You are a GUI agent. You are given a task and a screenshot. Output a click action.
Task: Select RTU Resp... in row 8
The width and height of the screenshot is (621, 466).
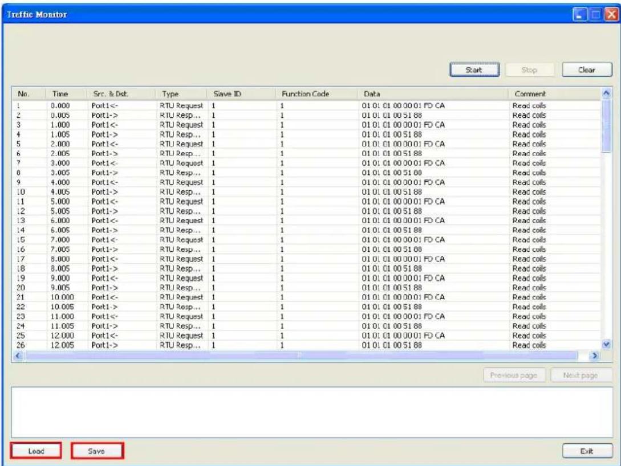pos(180,173)
